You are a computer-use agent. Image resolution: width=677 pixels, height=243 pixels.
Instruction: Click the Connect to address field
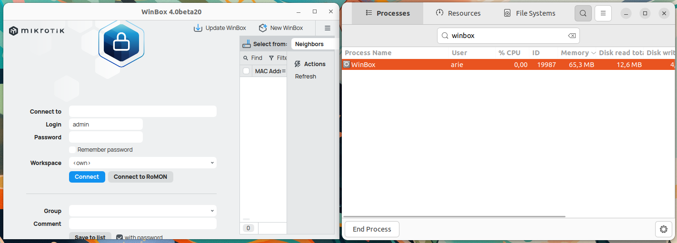143,111
